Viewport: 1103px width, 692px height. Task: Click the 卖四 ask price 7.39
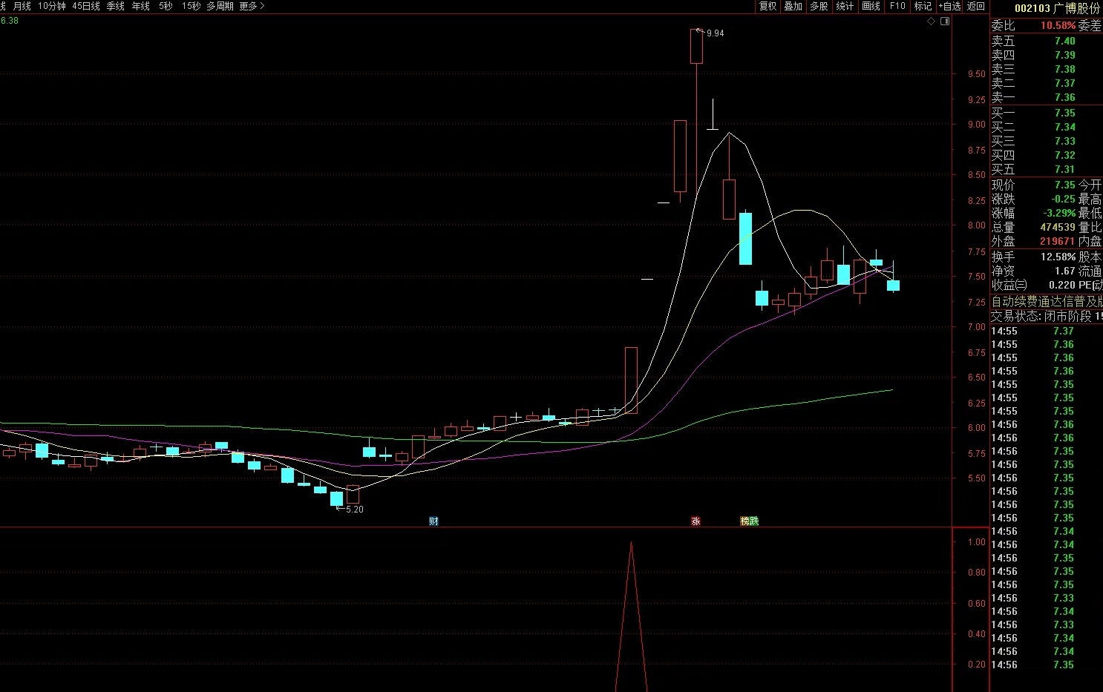[x=1064, y=55]
